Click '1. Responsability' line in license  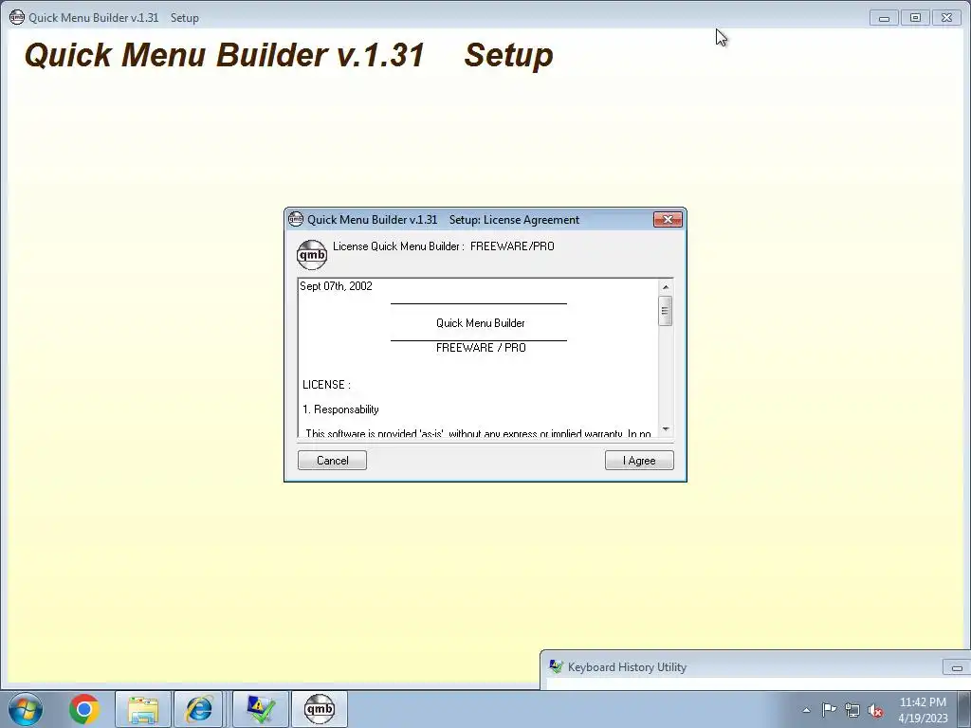click(340, 409)
